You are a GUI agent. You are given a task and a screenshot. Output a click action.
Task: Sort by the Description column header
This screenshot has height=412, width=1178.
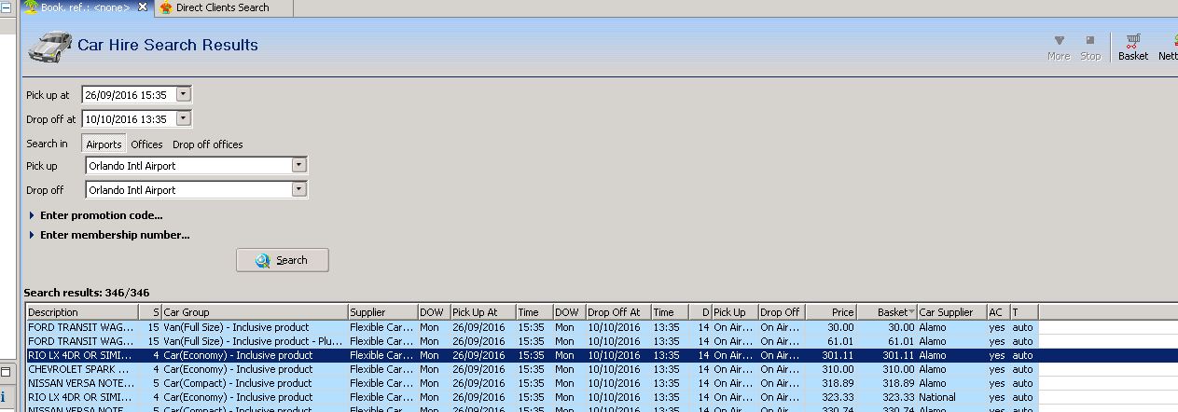click(x=83, y=312)
